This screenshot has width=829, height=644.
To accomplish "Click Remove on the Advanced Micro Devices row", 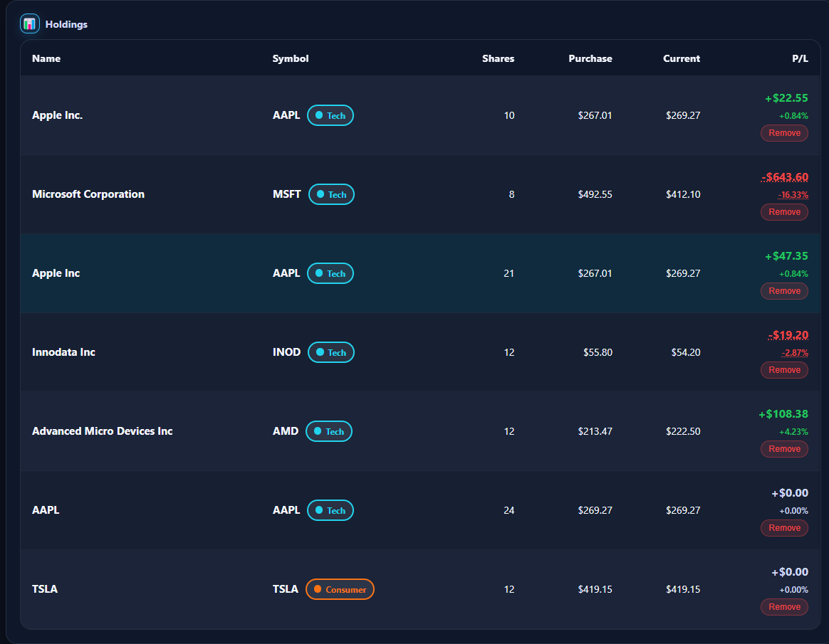I will point(784,449).
